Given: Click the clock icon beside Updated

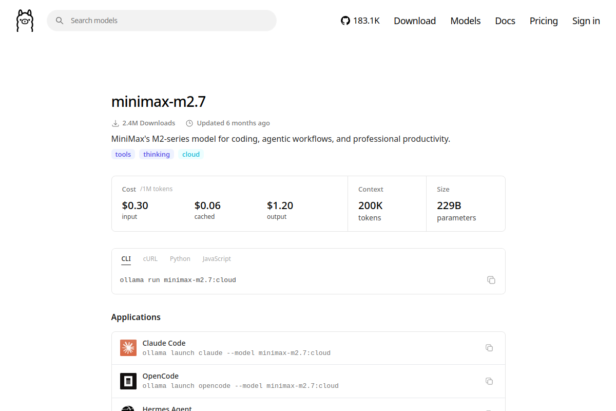Looking at the screenshot, I should (x=189, y=123).
